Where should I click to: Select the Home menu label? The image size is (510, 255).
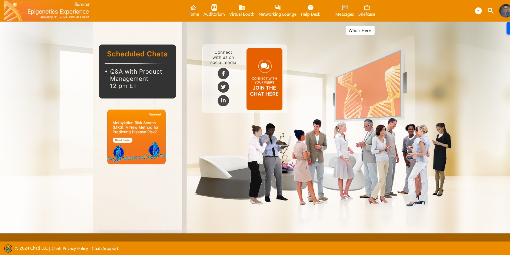193,14
